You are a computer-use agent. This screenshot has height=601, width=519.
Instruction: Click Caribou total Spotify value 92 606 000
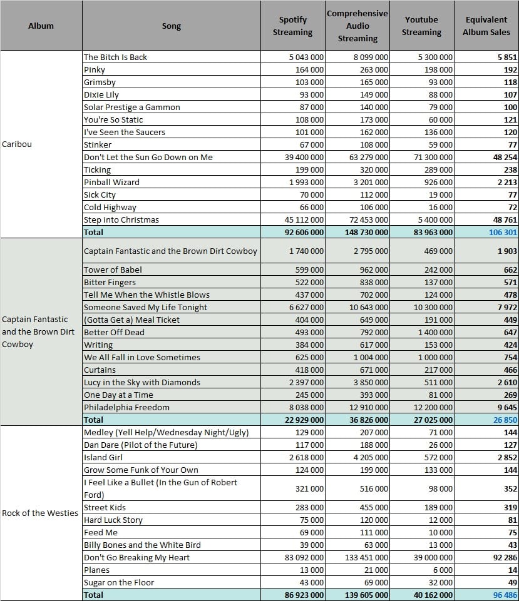pyautogui.click(x=292, y=232)
